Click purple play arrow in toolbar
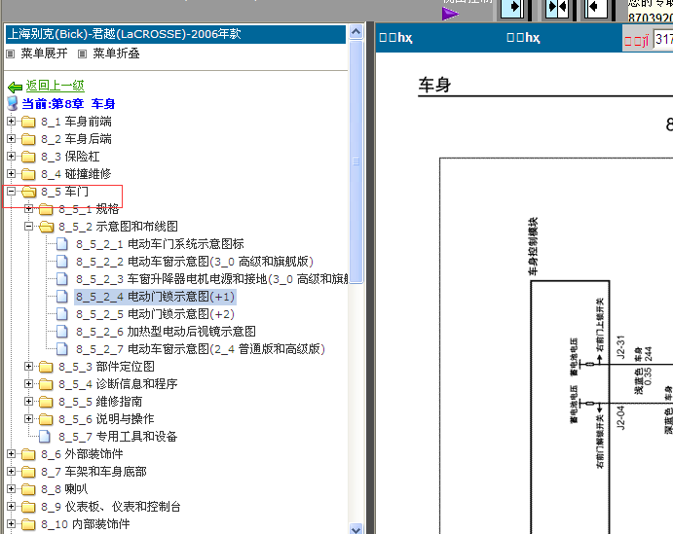Viewport: 673px width, 534px height. pos(450,14)
